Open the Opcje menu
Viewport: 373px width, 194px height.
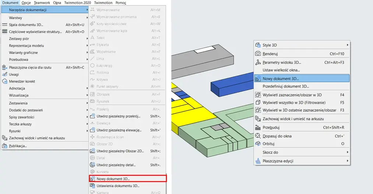[x=26, y=3]
